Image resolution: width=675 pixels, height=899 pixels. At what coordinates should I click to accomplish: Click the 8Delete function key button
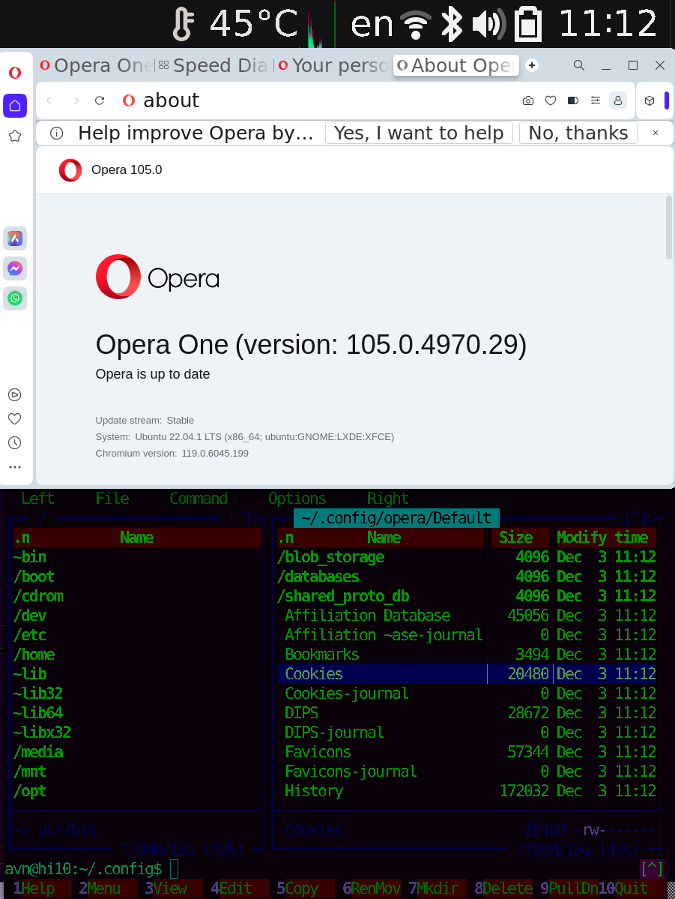tap(503, 888)
